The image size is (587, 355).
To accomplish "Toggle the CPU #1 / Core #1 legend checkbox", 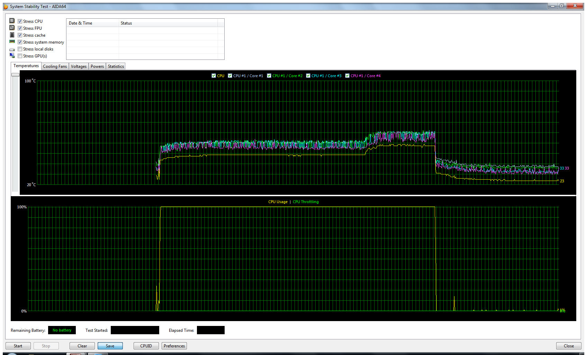I will [x=230, y=76].
